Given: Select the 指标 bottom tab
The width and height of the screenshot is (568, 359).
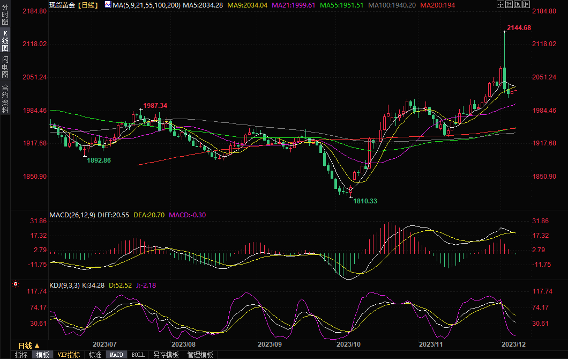Looking at the screenshot, I should [x=21, y=355].
